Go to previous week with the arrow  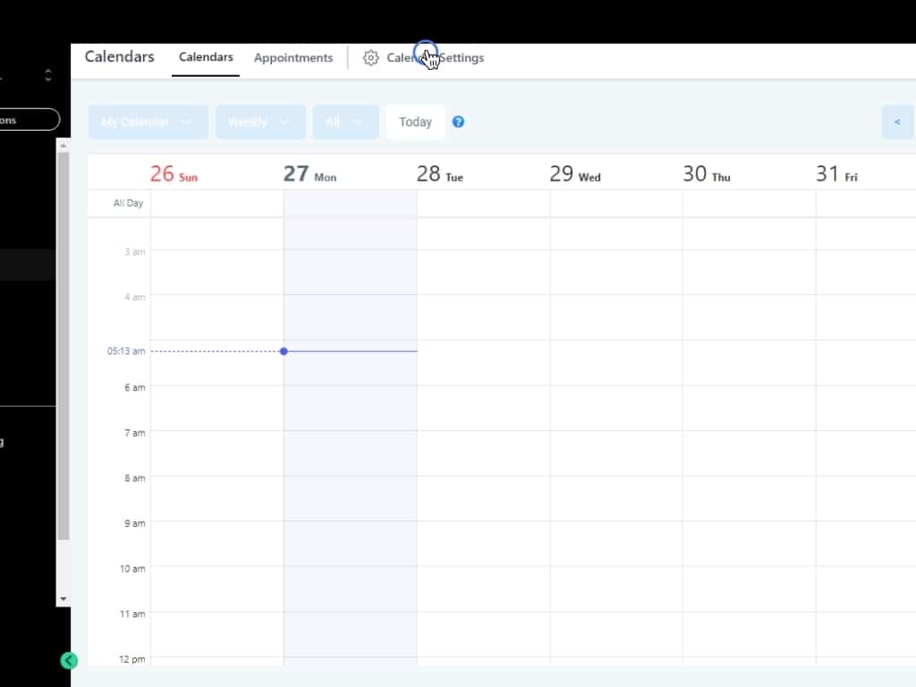897,122
